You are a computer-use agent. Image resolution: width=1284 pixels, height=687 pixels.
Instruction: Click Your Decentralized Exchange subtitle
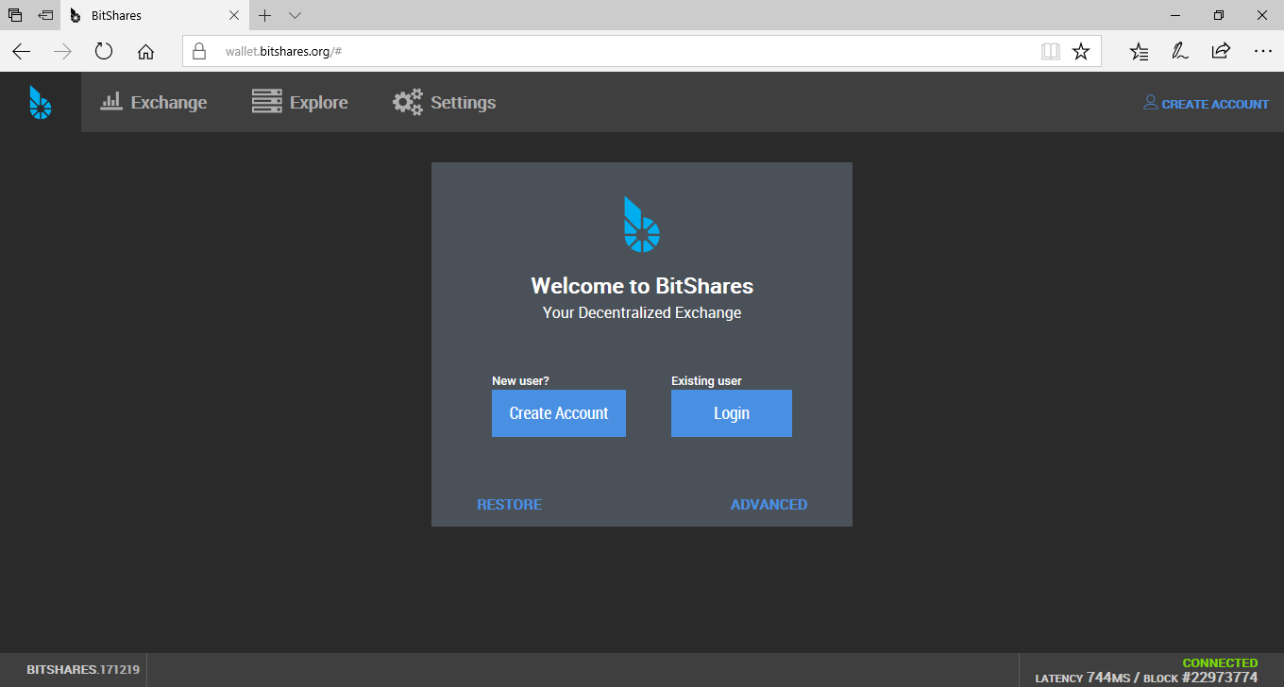click(642, 312)
